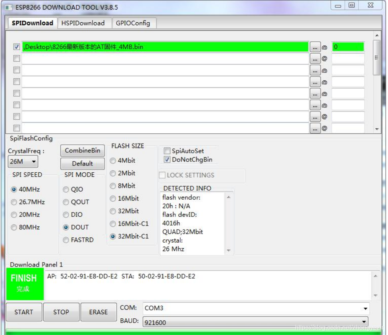Click the firmware path field with 4MB.bin

(x=165, y=47)
